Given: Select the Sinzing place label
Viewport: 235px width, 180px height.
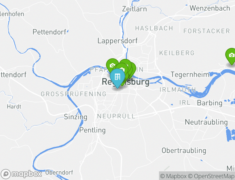Looking at the screenshot, I should (75, 117).
